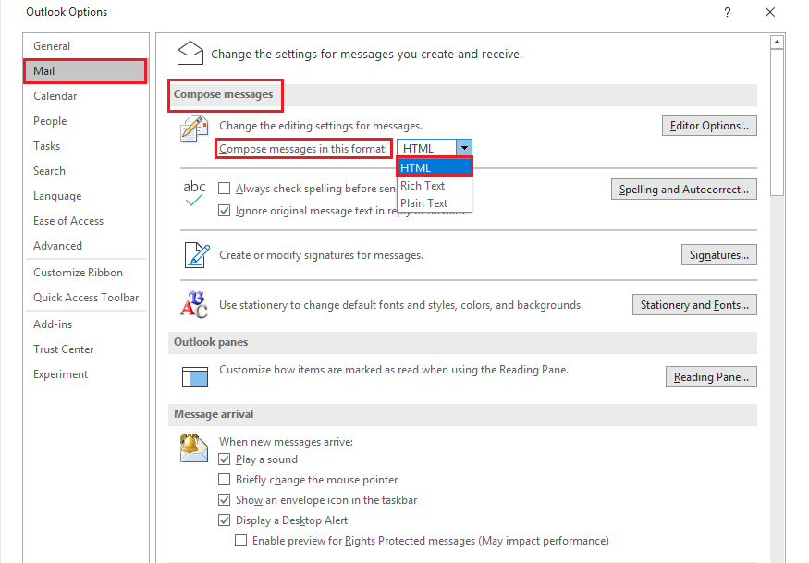Click the pencil-and-paper compose messages icon

pyautogui.click(x=194, y=129)
